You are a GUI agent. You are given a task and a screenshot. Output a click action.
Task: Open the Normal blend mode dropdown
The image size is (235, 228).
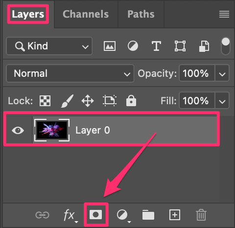tap(70, 73)
